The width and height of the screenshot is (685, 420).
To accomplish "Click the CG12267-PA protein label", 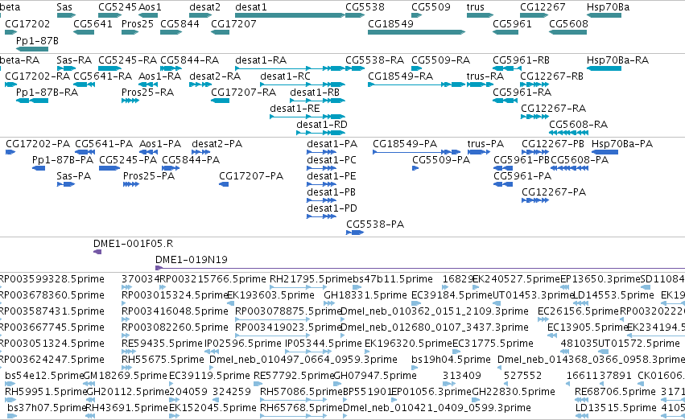I will 554,191.
